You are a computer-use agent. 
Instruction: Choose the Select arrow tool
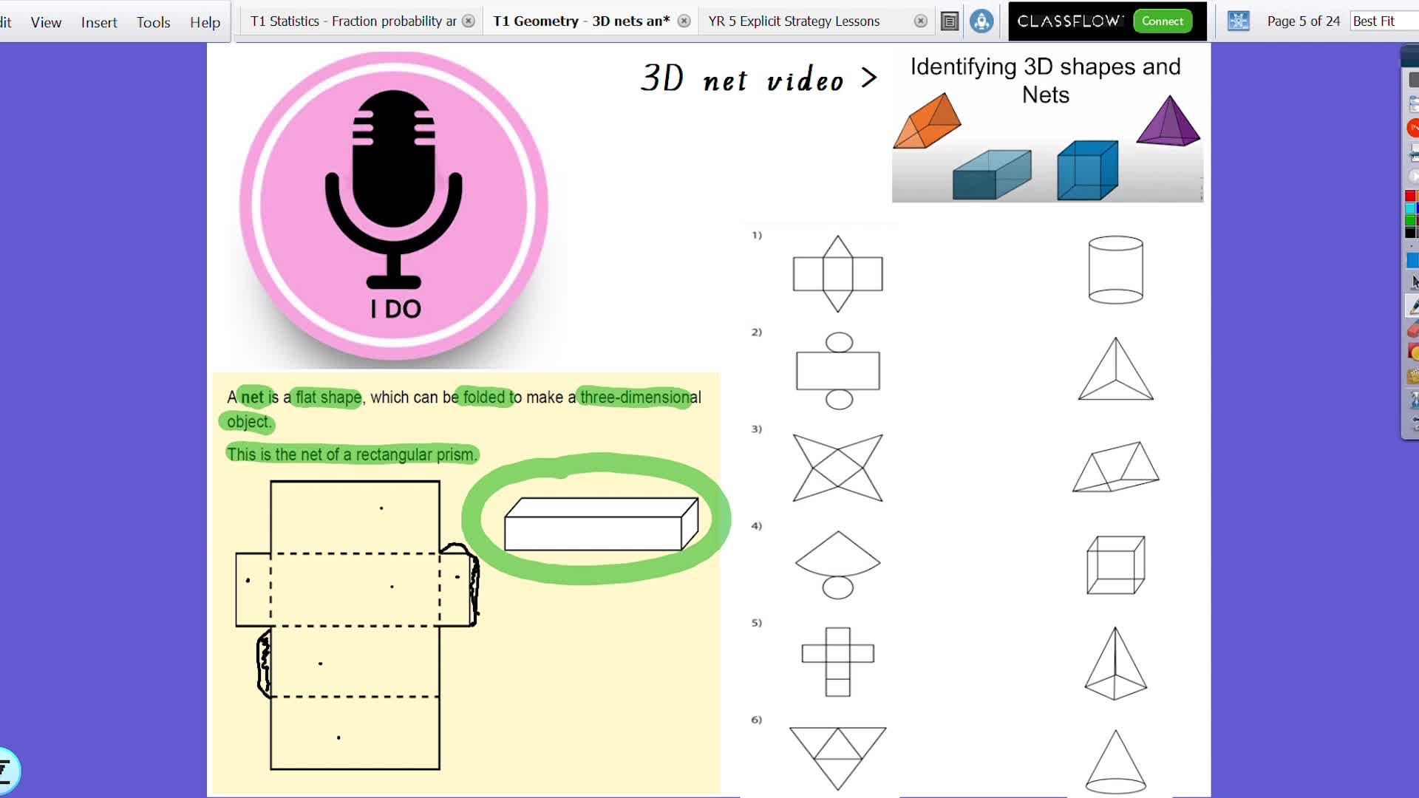pos(1411,280)
